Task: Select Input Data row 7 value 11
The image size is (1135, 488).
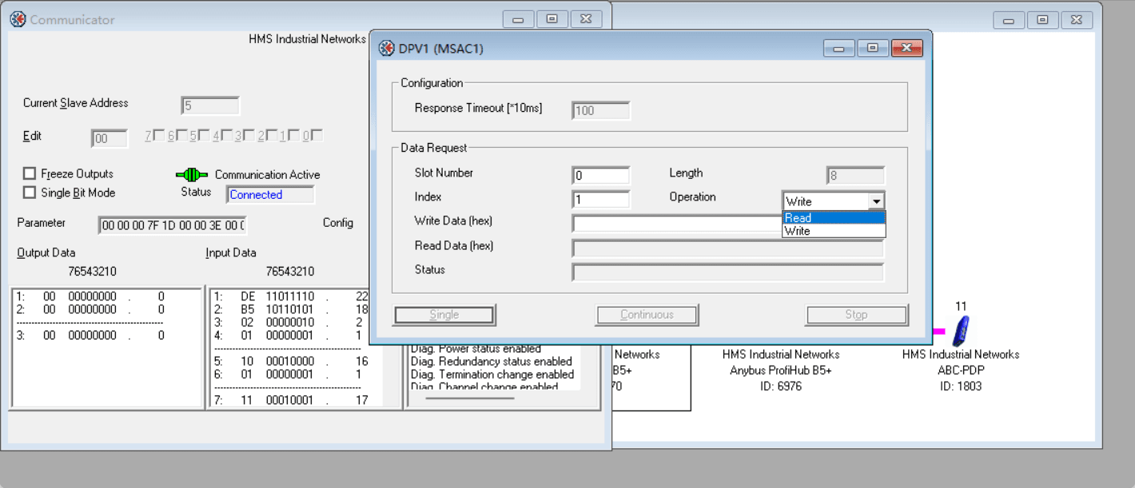Action: (291, 400)
